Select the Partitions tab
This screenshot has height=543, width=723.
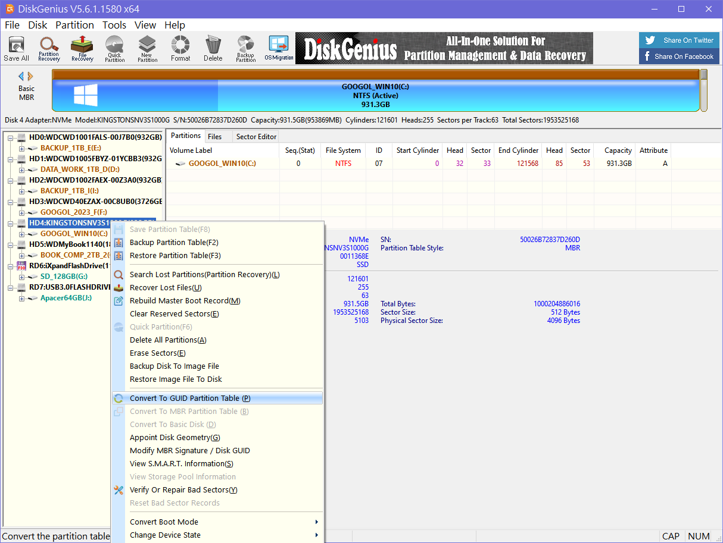(x=186, y=136)
